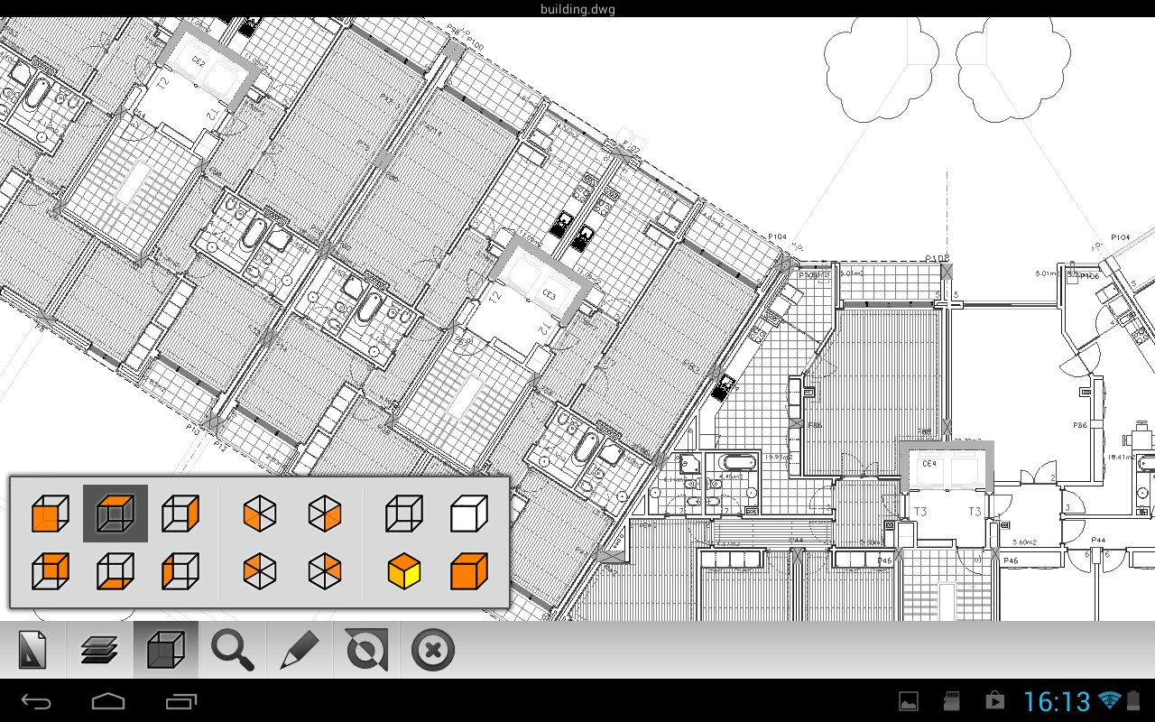
Task: Tap the Wi-Fi status icon
Action: 1110,700
